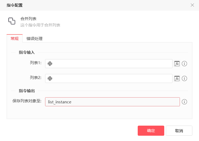Switch to the 常规 tab
The height and width of the screenshot is (141, 199).
(x=15, y=39)
